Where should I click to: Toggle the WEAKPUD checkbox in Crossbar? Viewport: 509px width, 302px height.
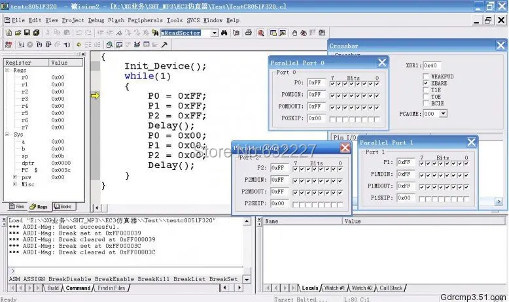(426, 76)
